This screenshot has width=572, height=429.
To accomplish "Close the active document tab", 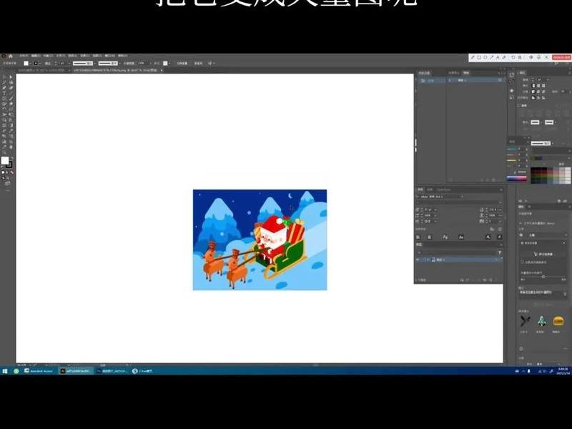I will [x=162, y=70].
